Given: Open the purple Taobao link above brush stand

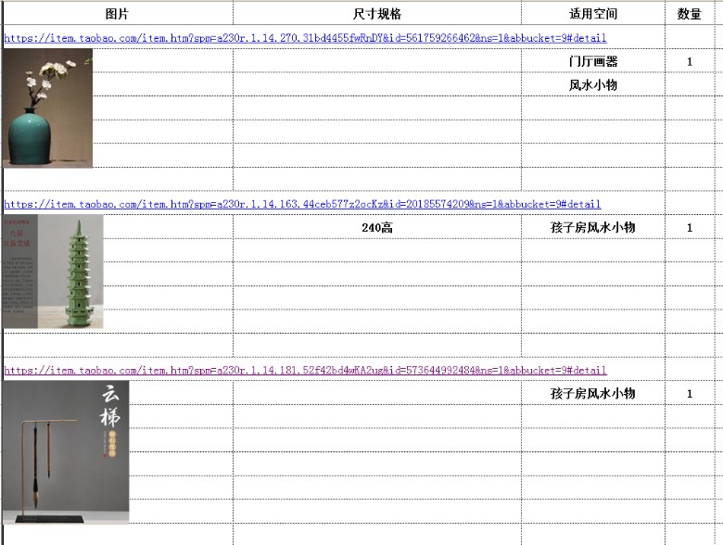Looking at the screenshot, I should (x=305, y=370).
